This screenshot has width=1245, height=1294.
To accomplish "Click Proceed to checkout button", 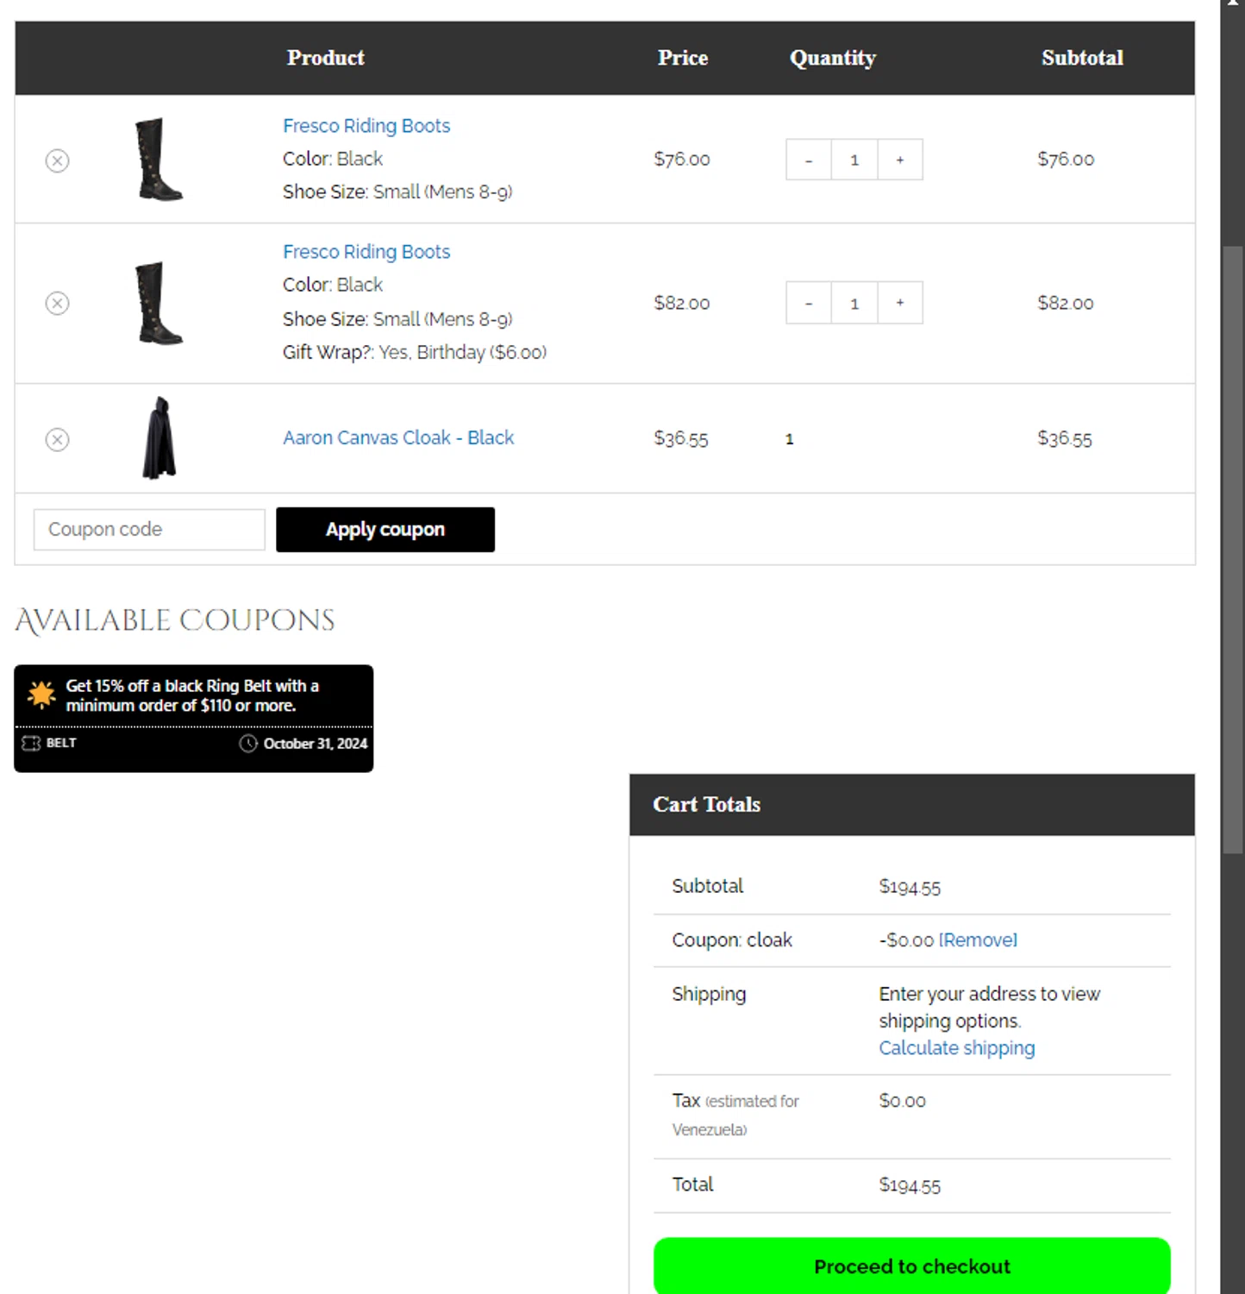I will 911,1266.
